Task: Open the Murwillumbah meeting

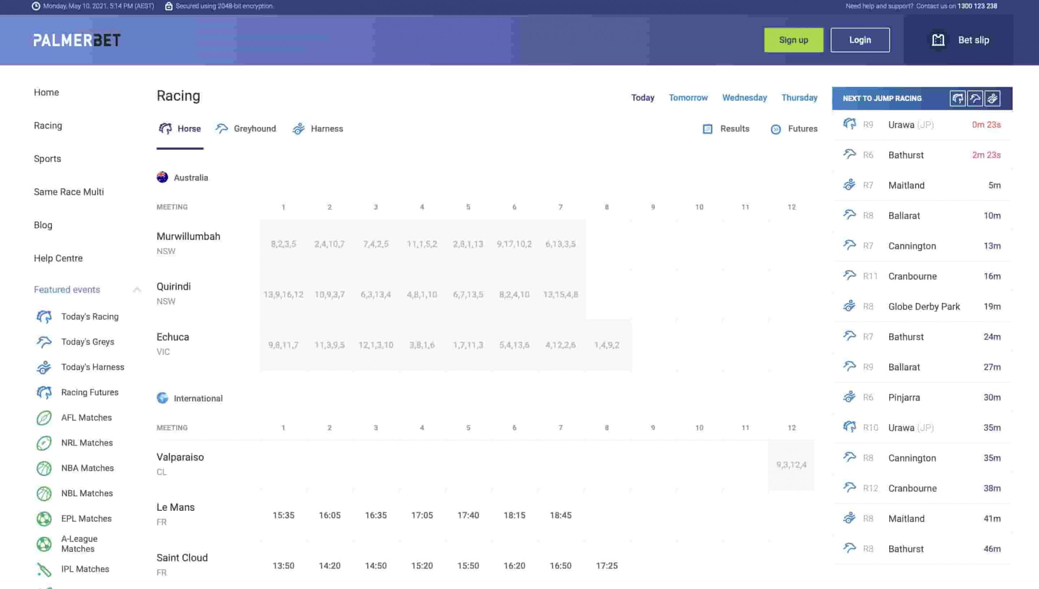Action: click(188, 236)
